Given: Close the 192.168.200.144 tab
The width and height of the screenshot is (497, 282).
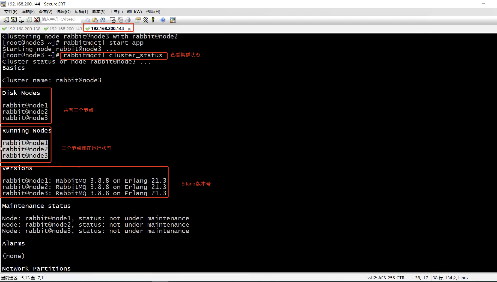Looking at the screenshot, I should coord(129,29).
